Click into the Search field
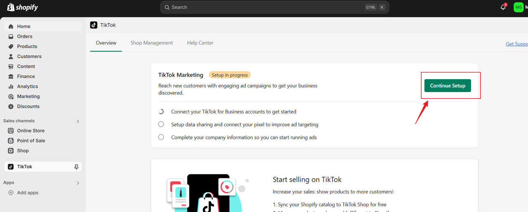 point(274,7)
